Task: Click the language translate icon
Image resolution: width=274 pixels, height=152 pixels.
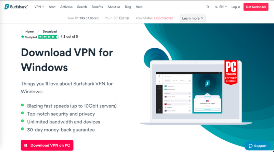Action: point(216,7)
